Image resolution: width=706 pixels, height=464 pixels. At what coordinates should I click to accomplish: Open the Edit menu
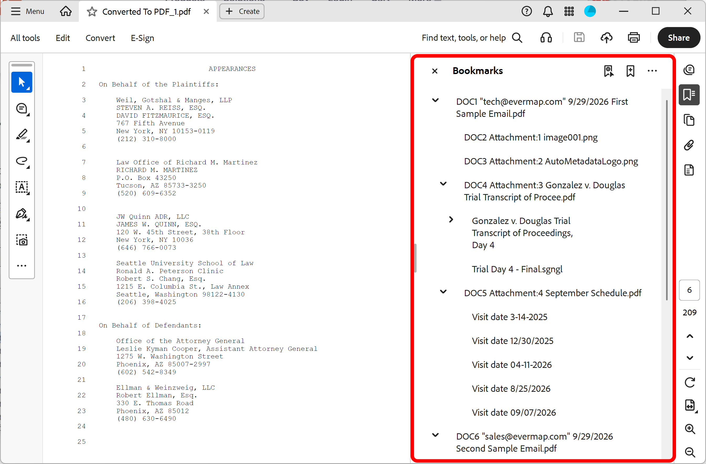click(x=63, y=38)
